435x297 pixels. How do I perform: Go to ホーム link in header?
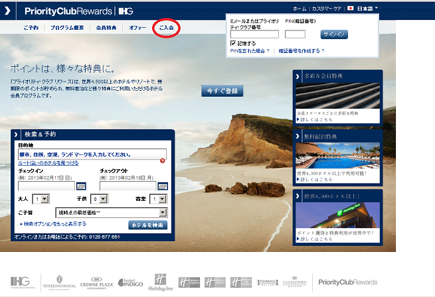pyautogui.click(x=300, y=9)
